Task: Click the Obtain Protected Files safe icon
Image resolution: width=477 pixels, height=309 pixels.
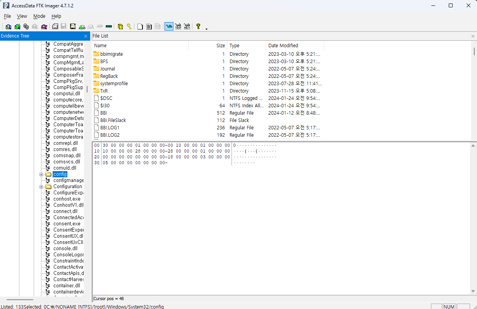Action: point(120,26)
